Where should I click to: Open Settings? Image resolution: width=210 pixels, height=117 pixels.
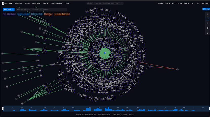[x=205, y=4]
